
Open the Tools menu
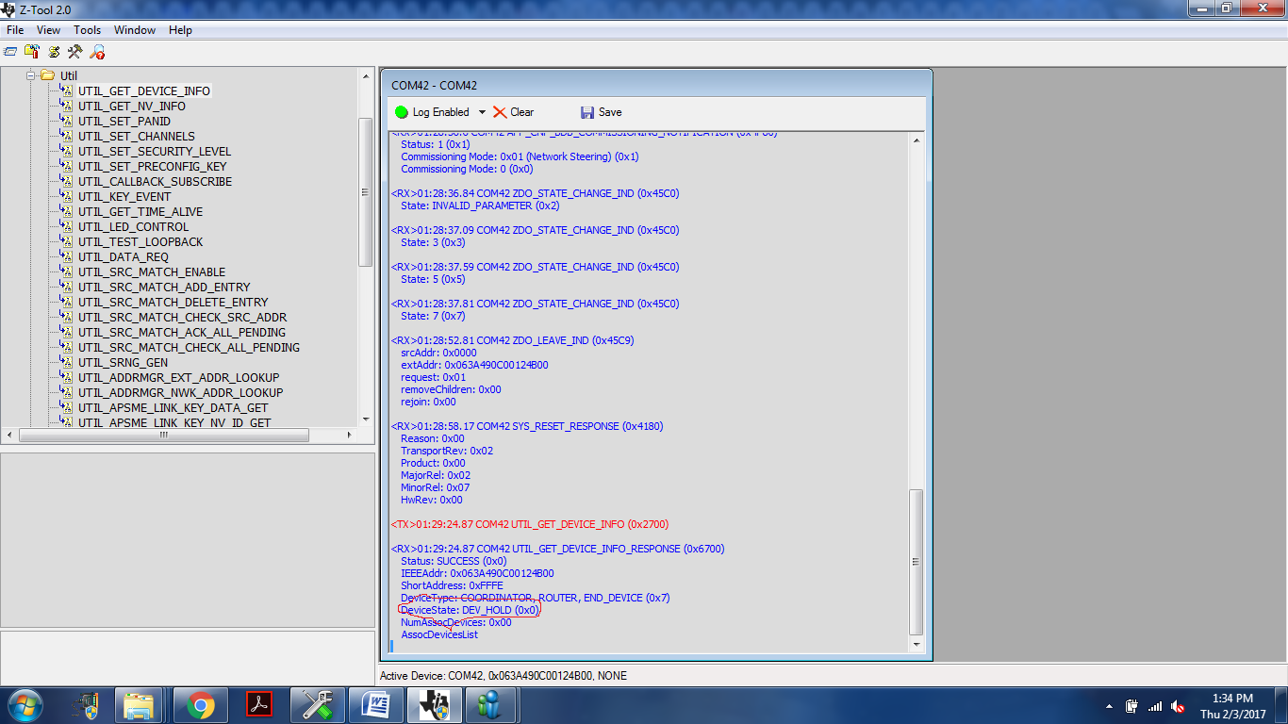[88, 30]
